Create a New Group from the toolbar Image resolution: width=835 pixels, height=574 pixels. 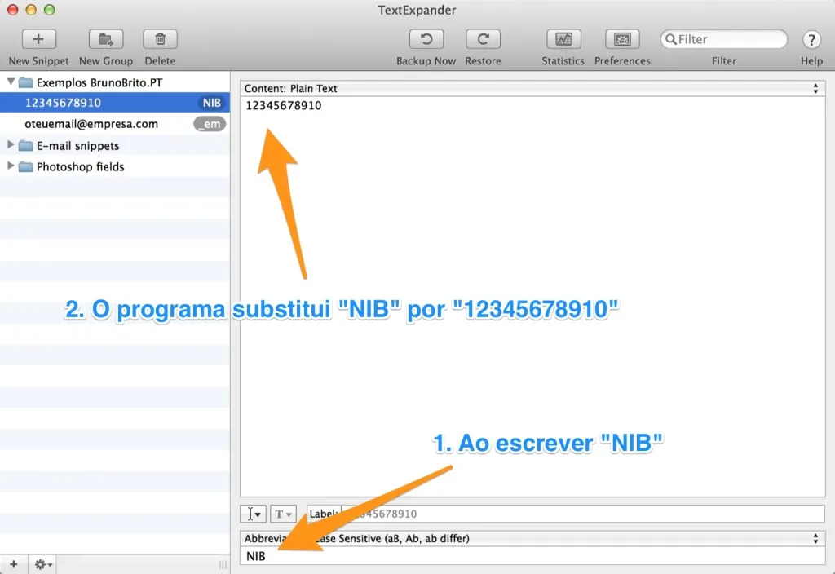106,39
